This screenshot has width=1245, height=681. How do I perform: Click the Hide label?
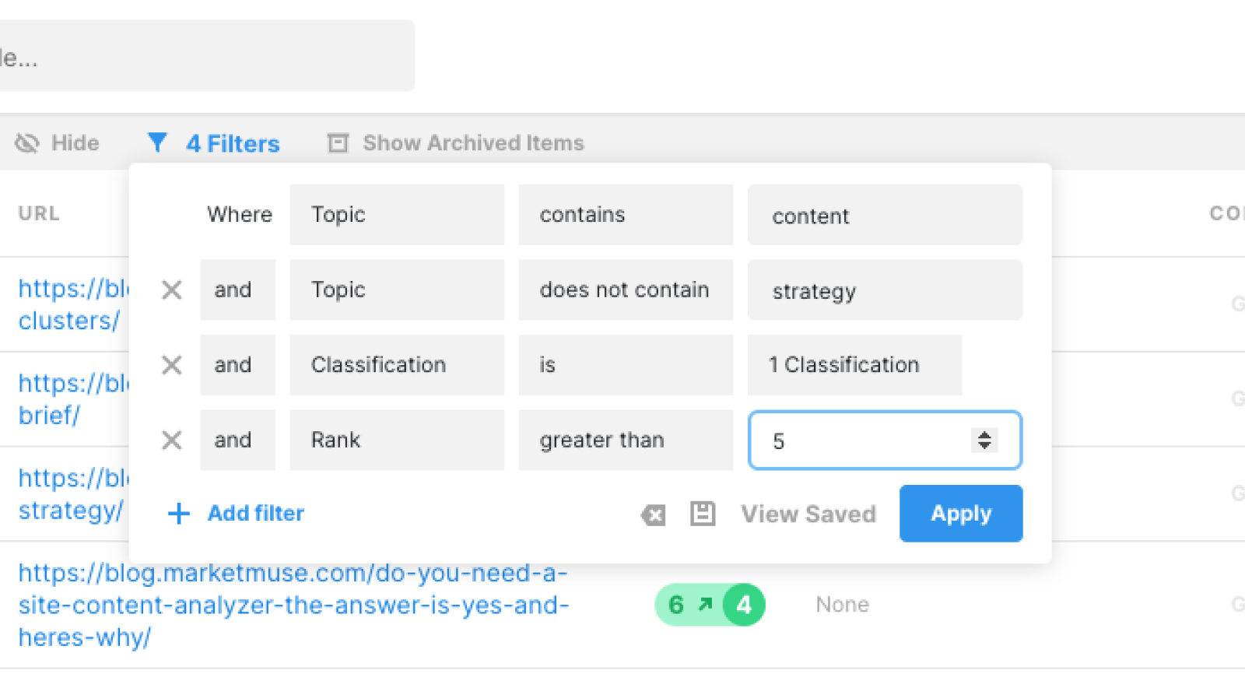tap(75, 143)
